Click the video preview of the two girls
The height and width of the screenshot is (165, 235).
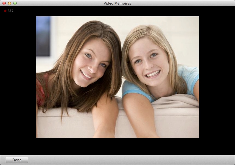pos(117,77)
